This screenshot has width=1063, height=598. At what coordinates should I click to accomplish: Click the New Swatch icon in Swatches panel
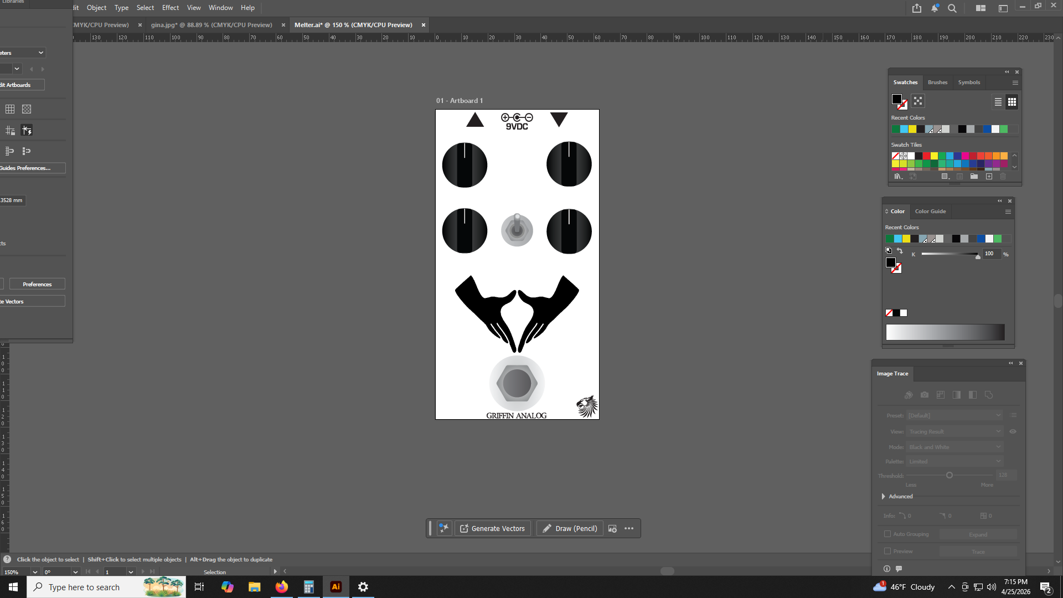pyautogui.click(x=989, y=177)
